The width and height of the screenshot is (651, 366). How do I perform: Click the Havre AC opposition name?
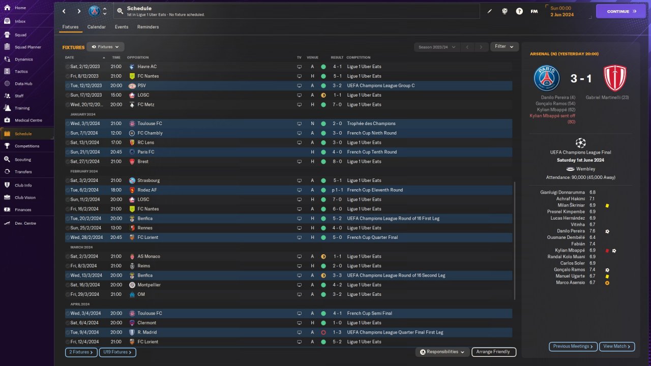[147, 67]
